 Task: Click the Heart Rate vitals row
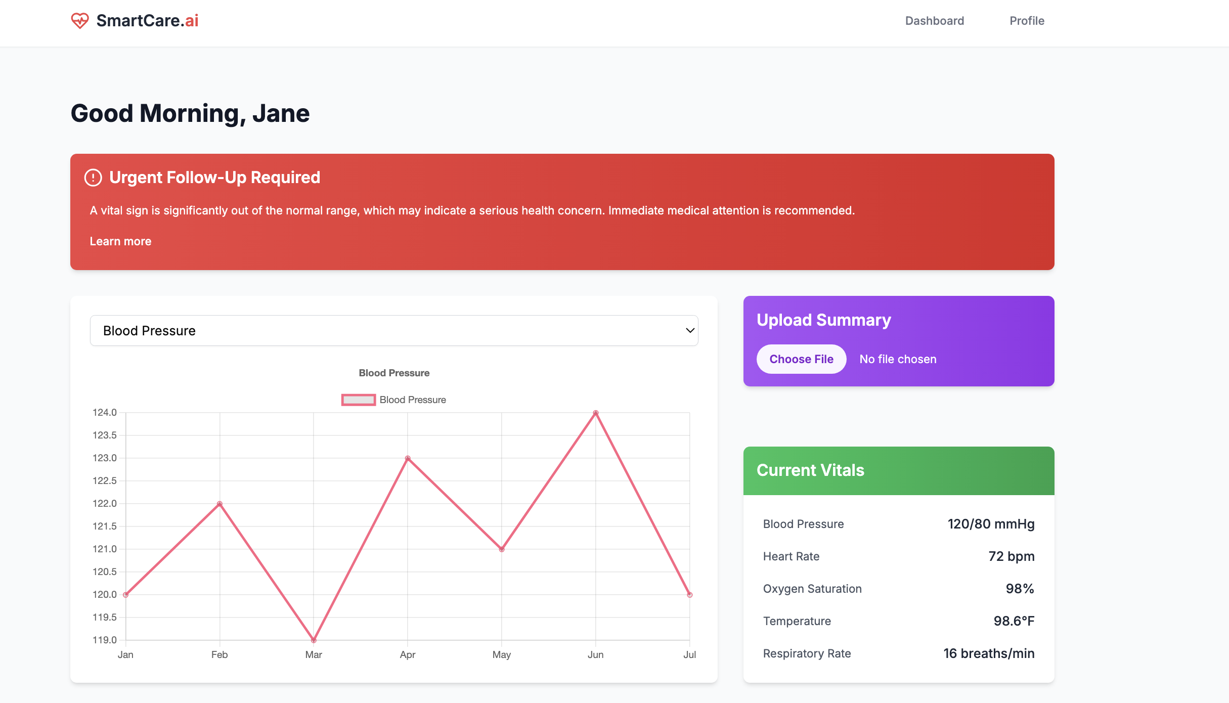point(898,556)
